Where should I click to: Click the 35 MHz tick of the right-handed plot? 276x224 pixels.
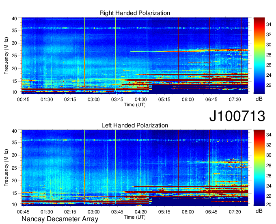pos(14,30)
